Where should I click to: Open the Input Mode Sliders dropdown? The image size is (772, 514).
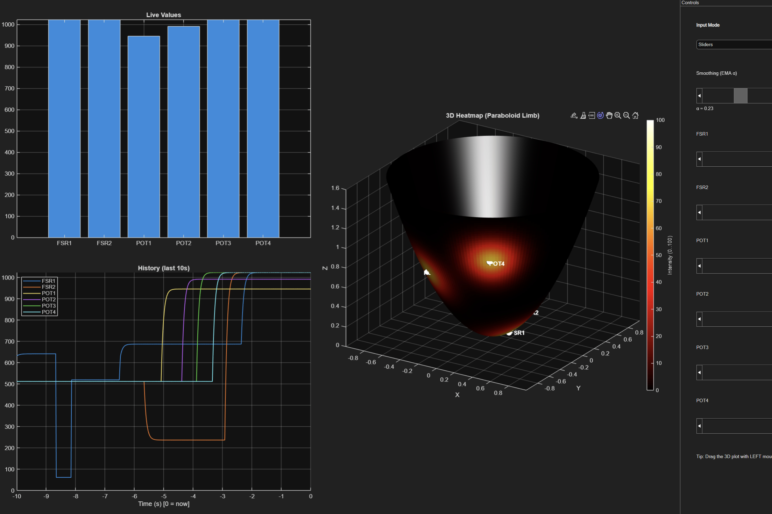pos(734,44)
